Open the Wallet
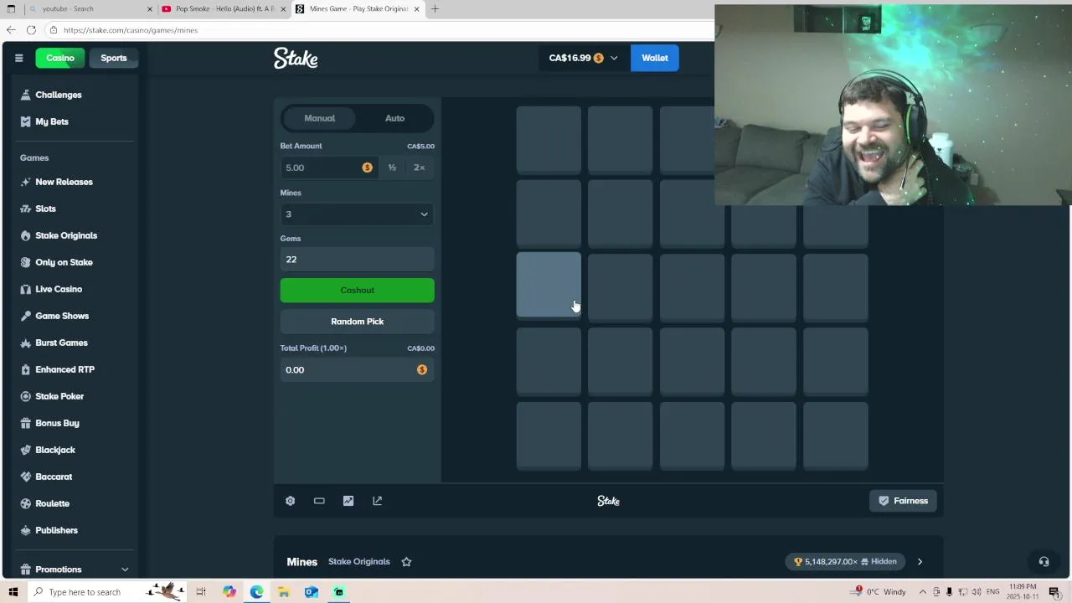The width and height of the screenshot is (1072, 603). point(655,58)
